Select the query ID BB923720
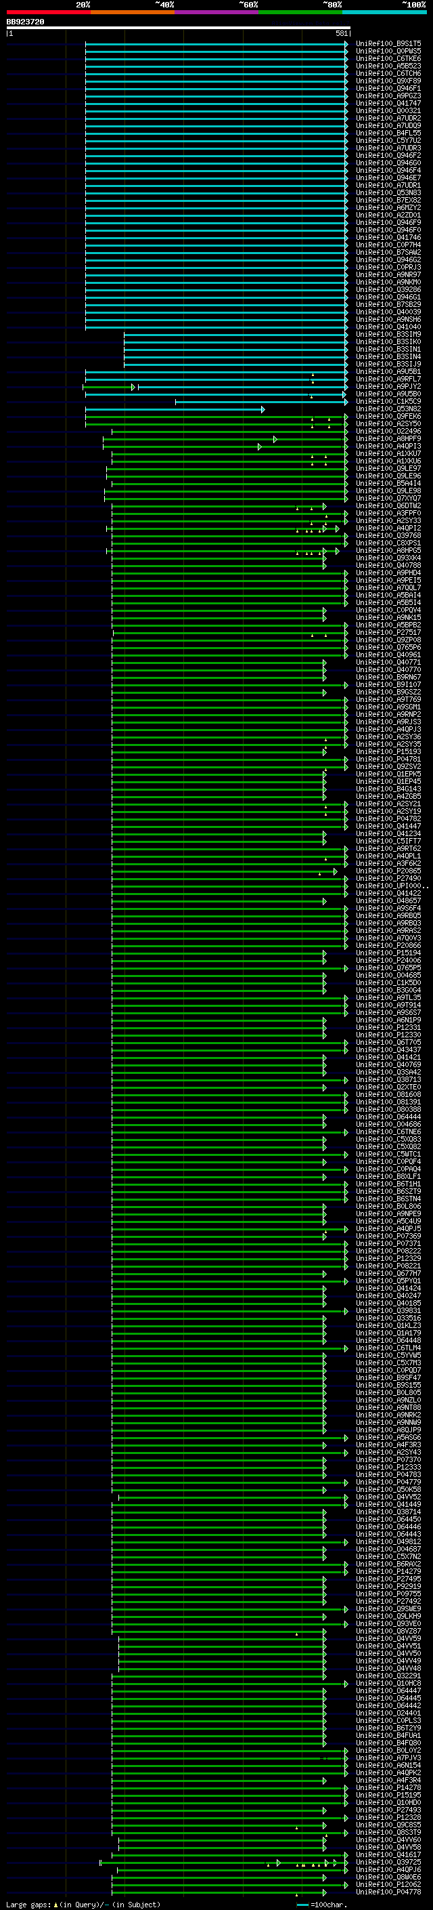This screenshot has height=1910, width=433. [25, 22]
